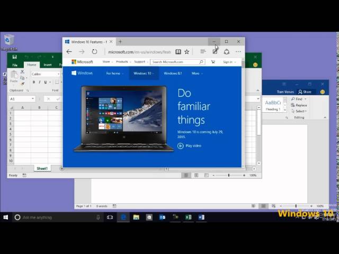Toggle Underline in Excel

[46, 82]
